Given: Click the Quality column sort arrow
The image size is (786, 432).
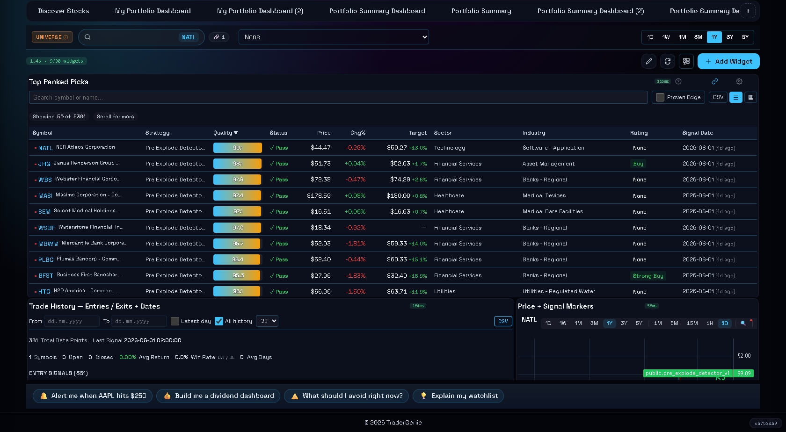Looking at the screenshot, I should pos(236,133).
